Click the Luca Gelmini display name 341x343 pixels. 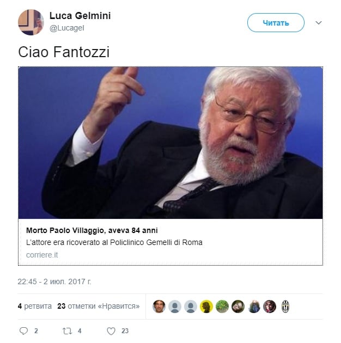tap(80, 16)
